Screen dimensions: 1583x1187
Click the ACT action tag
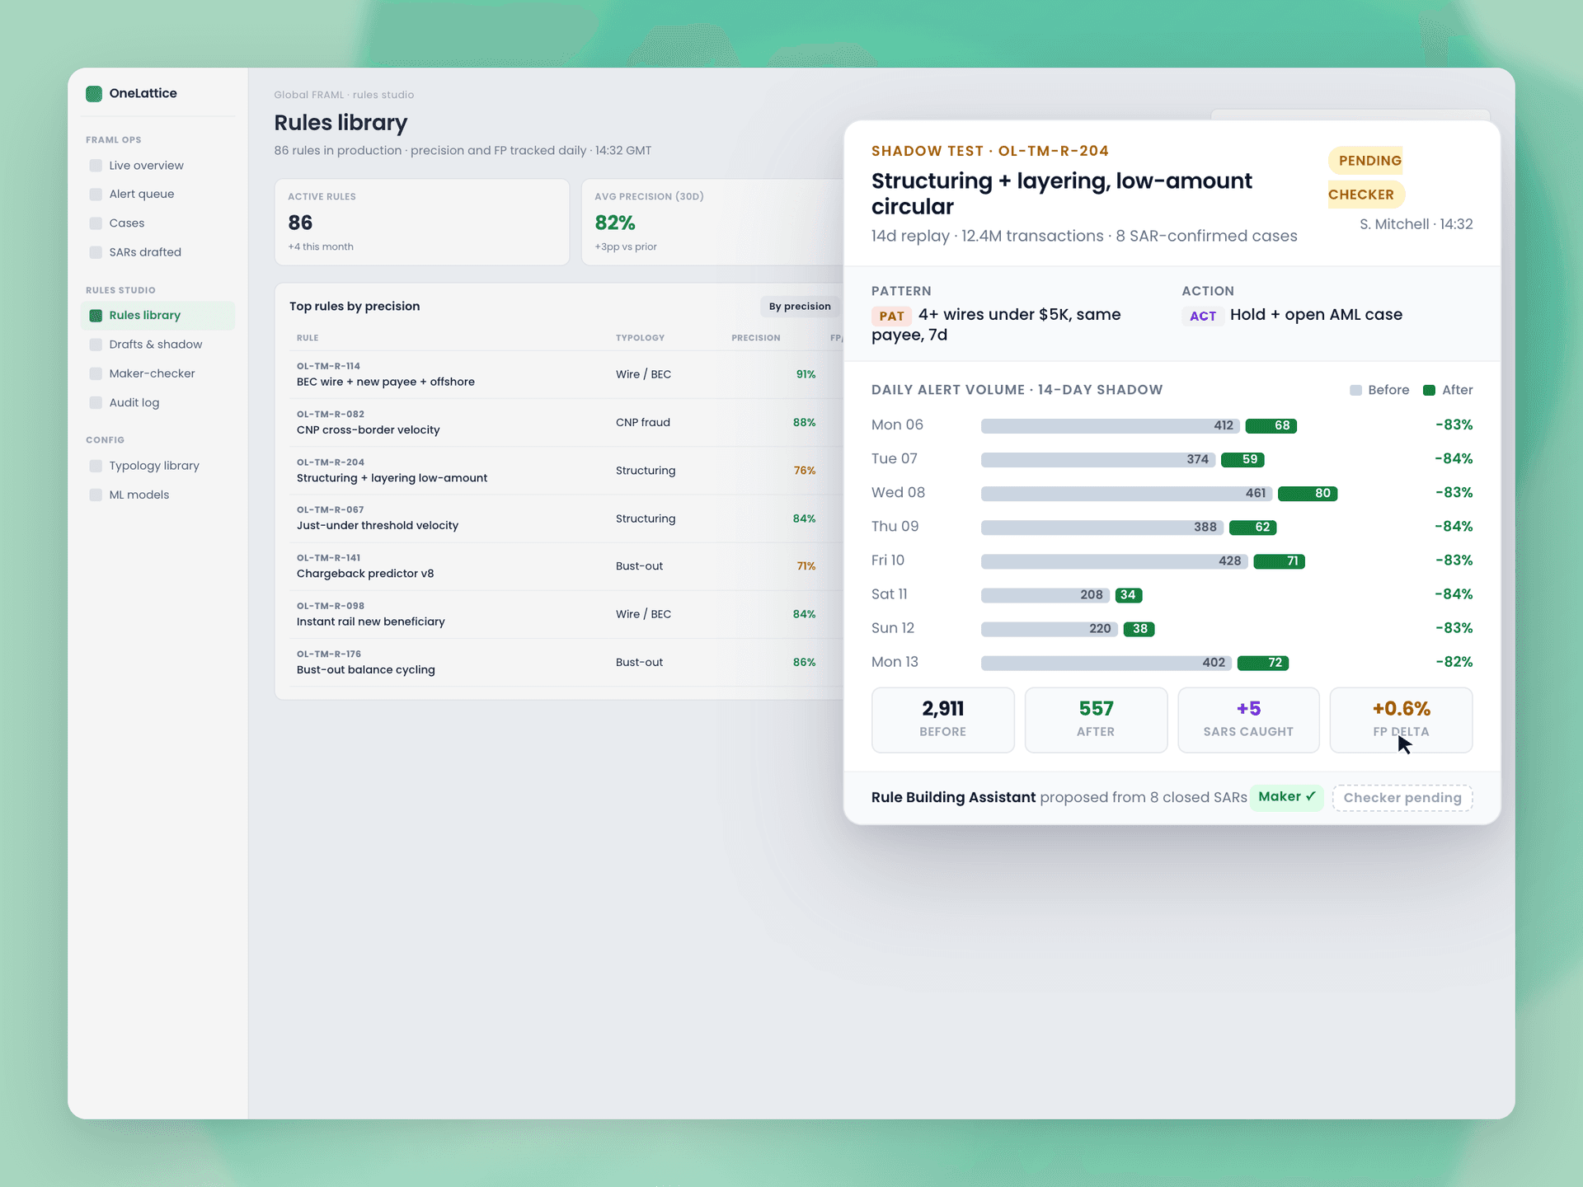click(1203, 316)
